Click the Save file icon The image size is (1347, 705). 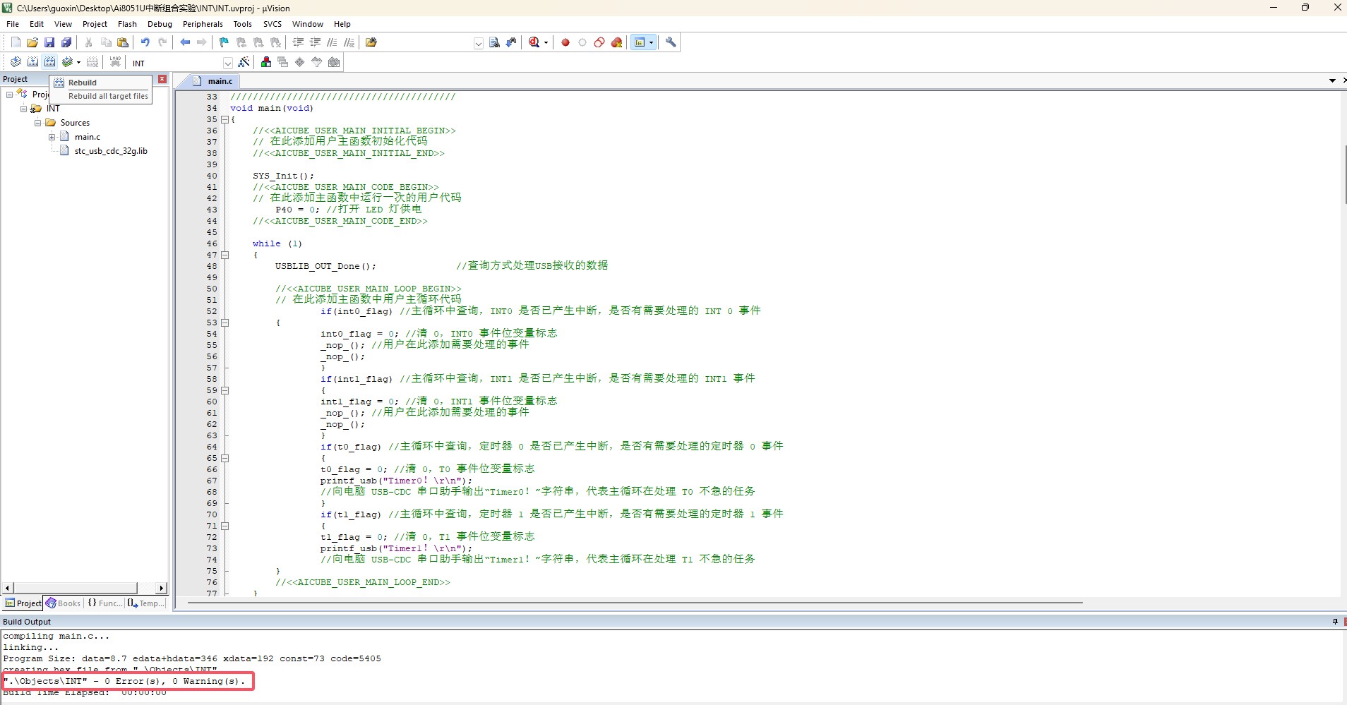coord(49,42)
